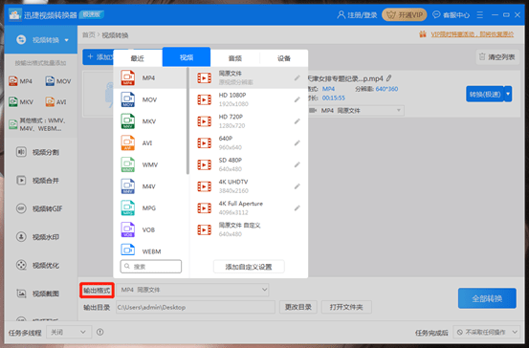This screenshot has width=529, height=348.
Task: Click the format list scrollbar
Action: pos(187,121)
